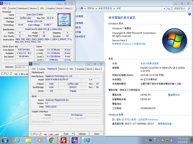Open Internet Explorer from the taskbar

[x=17, y=140]
